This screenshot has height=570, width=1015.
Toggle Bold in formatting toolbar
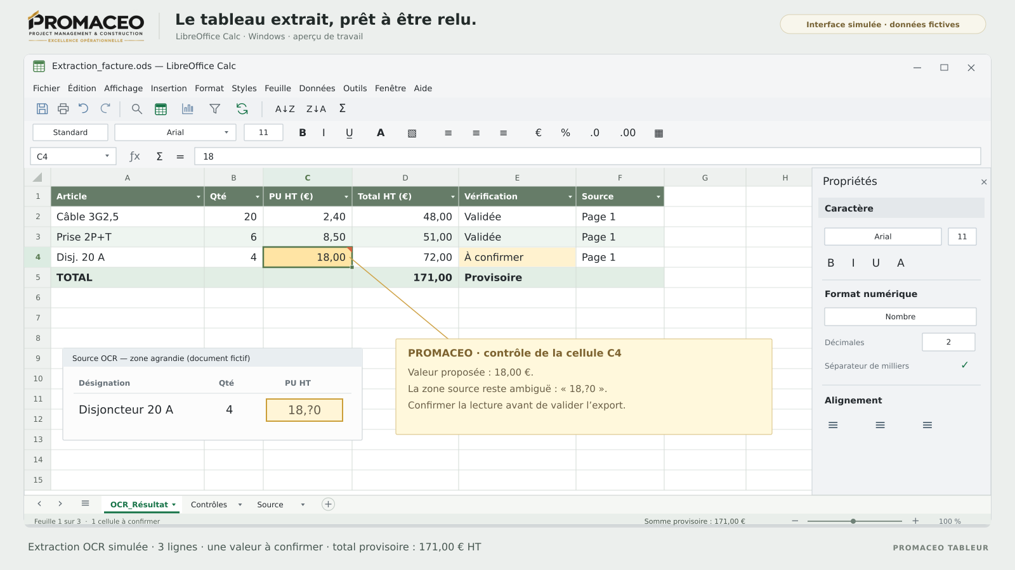coord(303,132)
